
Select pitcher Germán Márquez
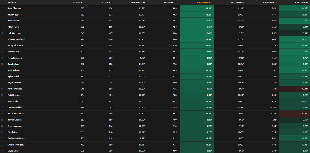pyautogui.click(x=15, y=145)
